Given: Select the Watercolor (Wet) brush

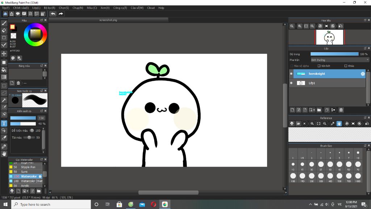Looking at the screenshot, I should click(x=26, y=181).
